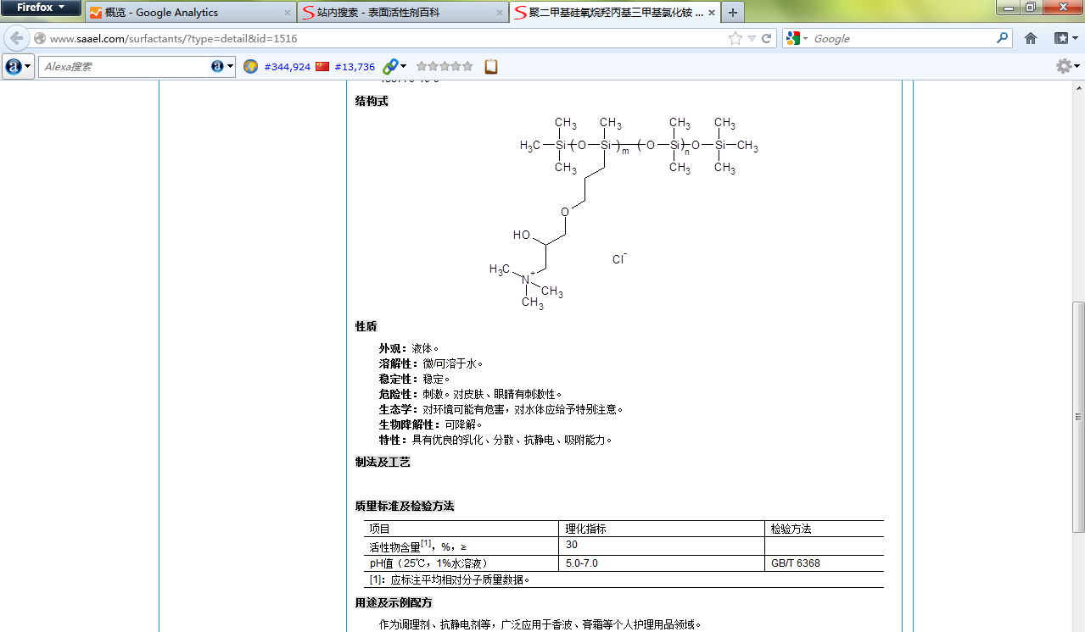Open the Alexa related links chain menu
1085x632 pixels.
pyautogui.click(x=394, y=66)
